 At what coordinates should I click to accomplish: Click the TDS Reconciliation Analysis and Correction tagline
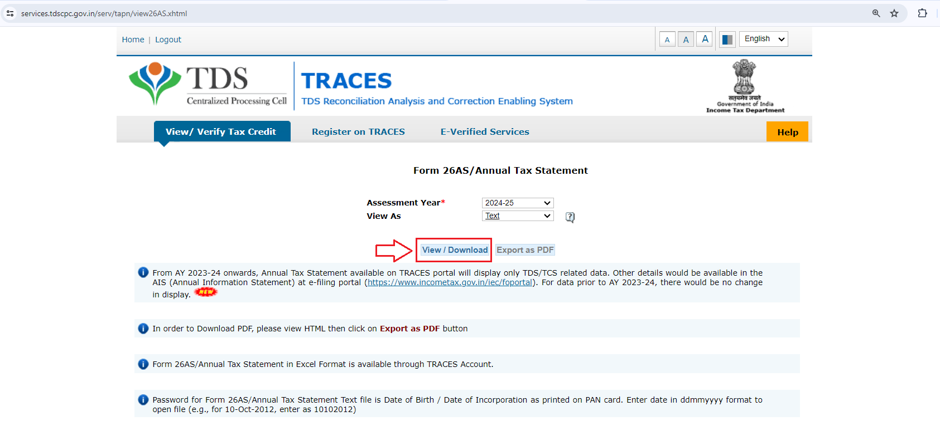click(x=437, y=101)
